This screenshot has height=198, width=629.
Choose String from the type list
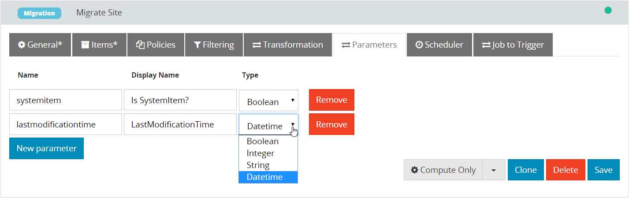click(268, 165)
